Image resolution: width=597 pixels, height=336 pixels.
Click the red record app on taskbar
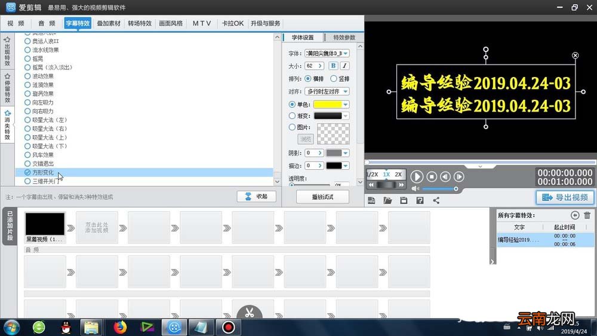coord(228,327)
